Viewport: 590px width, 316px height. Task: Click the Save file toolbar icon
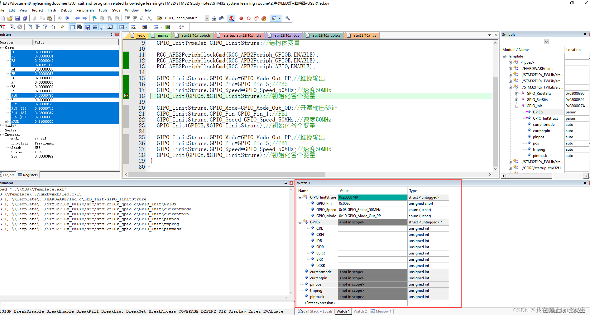17,18
